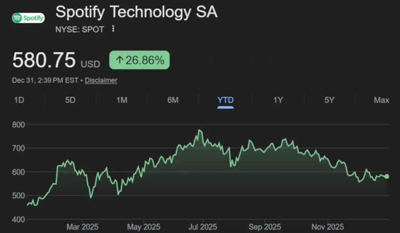Click the Spotify logo icon

28,18
